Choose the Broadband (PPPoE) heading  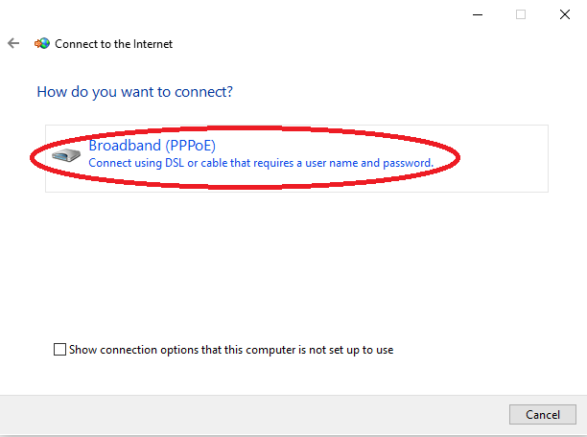152,146
